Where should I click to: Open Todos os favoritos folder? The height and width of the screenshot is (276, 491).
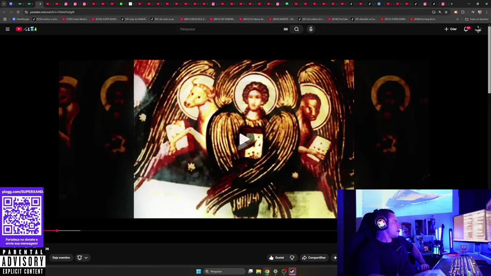[x=476, y=19]
